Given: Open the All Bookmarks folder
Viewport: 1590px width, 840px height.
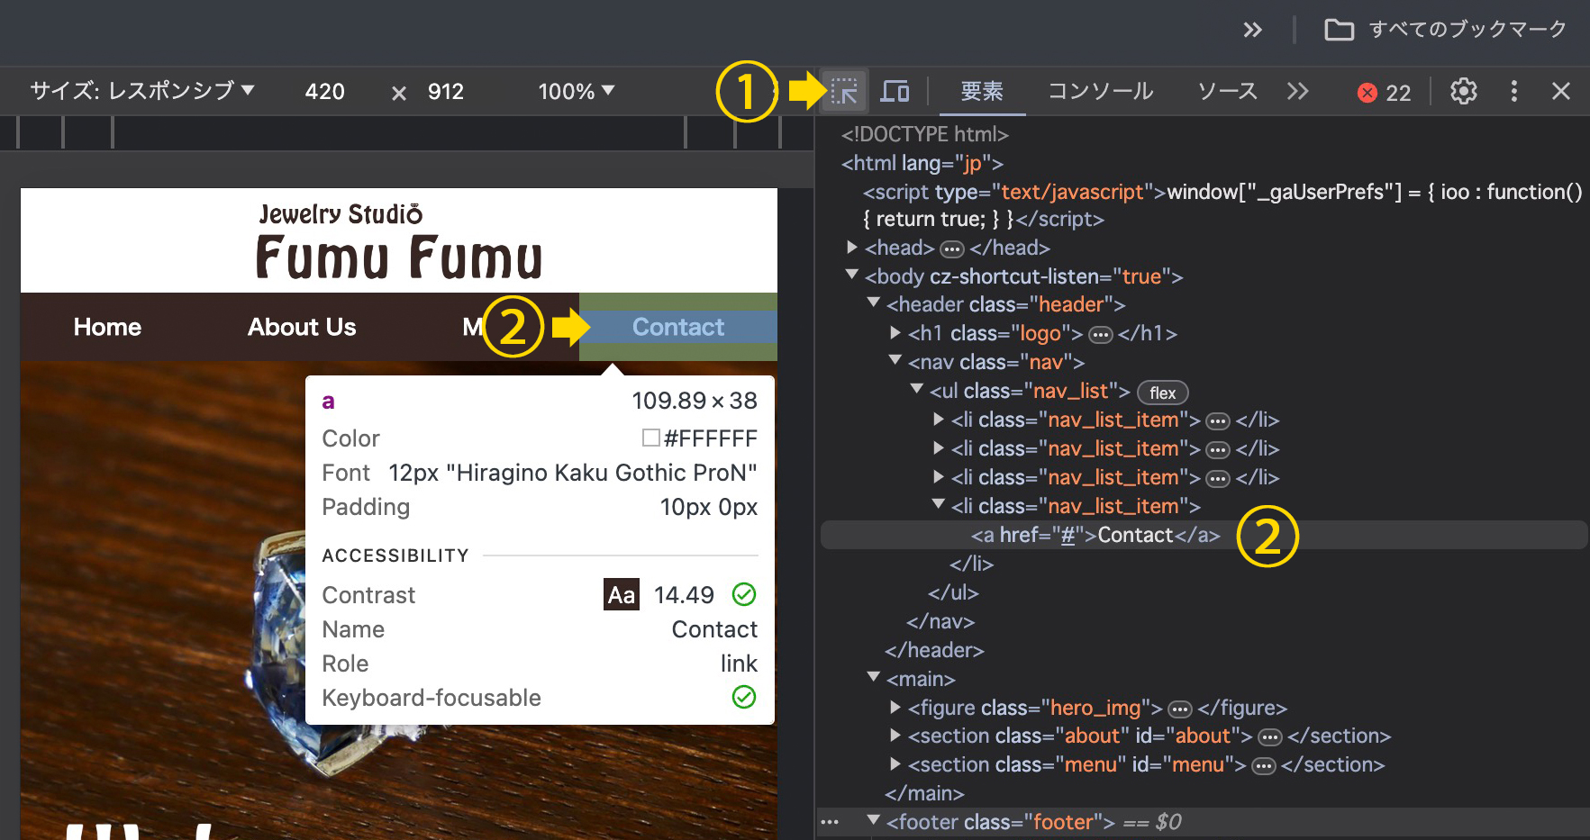Looking at the screenshot, I should 1446,30.
